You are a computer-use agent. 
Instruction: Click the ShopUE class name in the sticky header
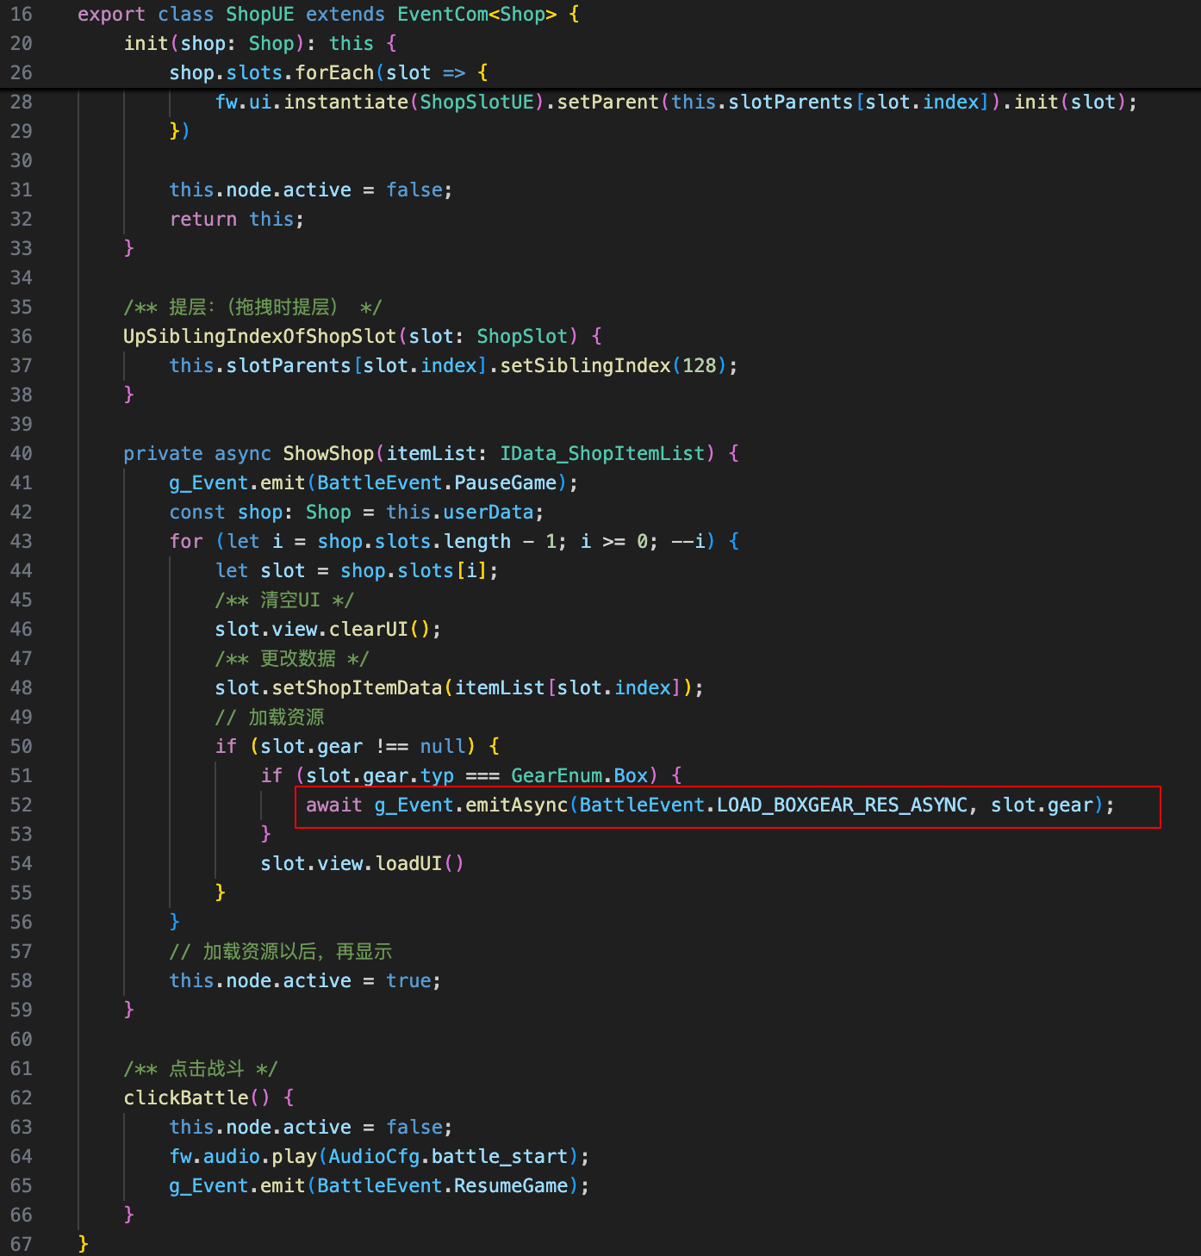[x=260, y=15]
